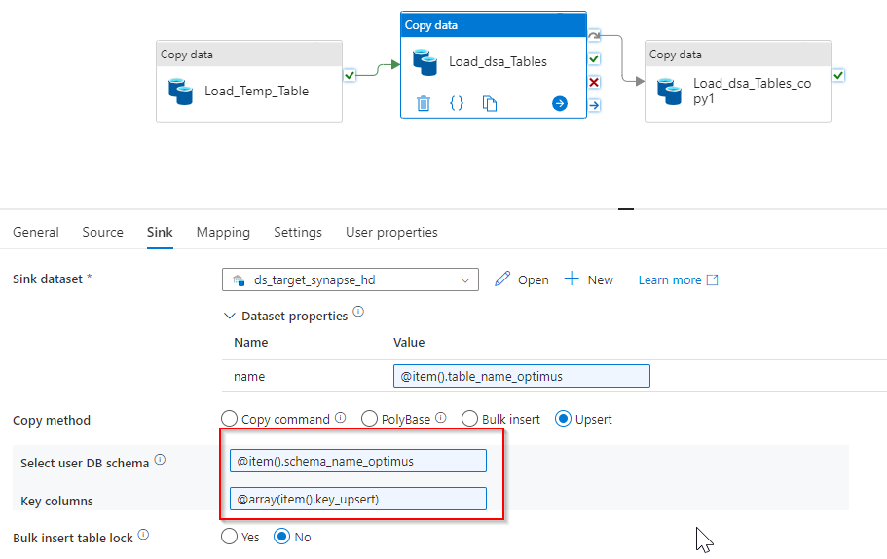The image size is (887, 559).
Task: Click the Select user DB schema input field
Action: coord(358,461)
